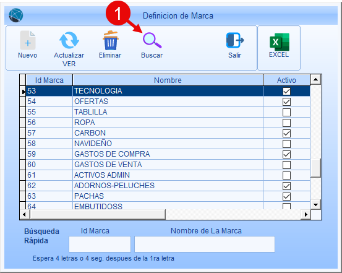Screen dimensions: 342x273
Task: Click the globe application logo icon
Action: (x=16, y=15)
